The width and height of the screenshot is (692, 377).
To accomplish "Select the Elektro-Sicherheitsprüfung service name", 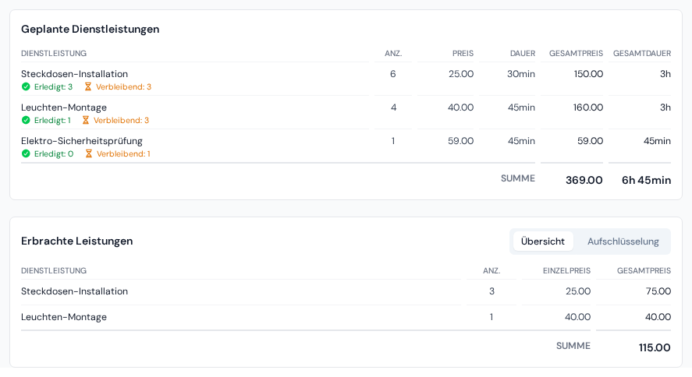I will tap(82, 141).
